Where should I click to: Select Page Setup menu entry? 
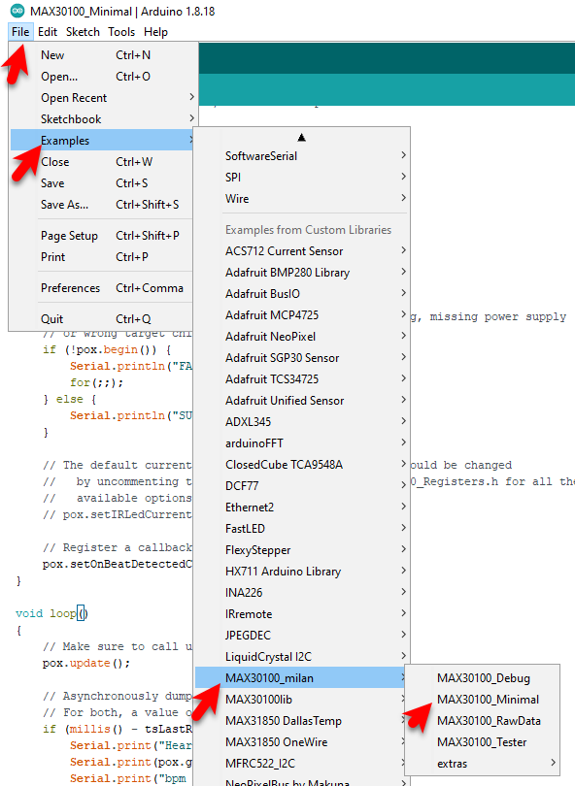point(102,236)
